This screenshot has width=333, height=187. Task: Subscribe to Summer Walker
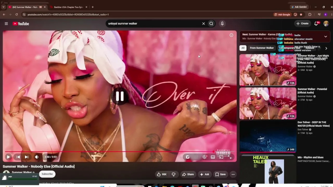tap(47, 174)
